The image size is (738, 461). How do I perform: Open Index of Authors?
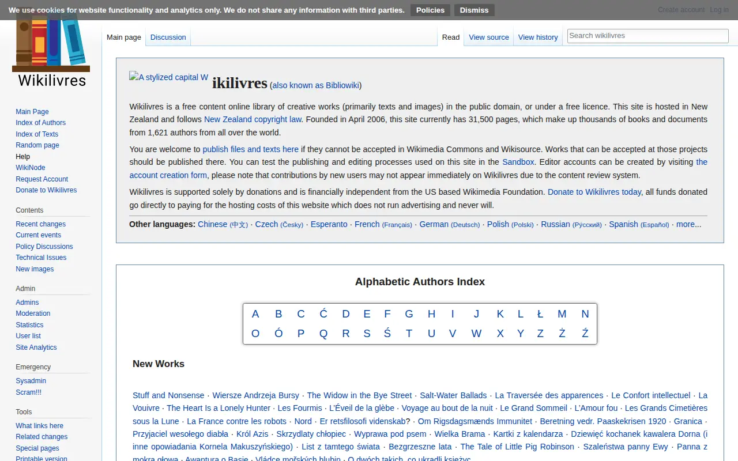coord(40,123)
